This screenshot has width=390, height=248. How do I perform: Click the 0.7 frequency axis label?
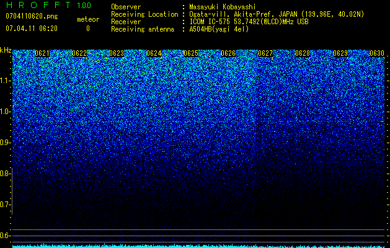tap(5, 205)
